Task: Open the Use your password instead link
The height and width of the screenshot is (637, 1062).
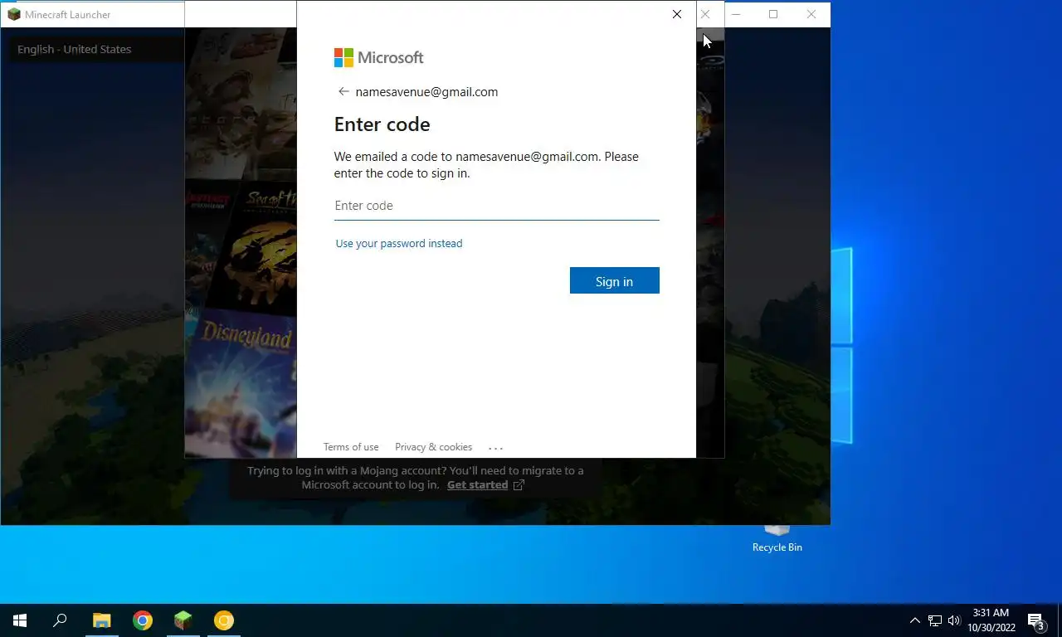Action: 399,244
